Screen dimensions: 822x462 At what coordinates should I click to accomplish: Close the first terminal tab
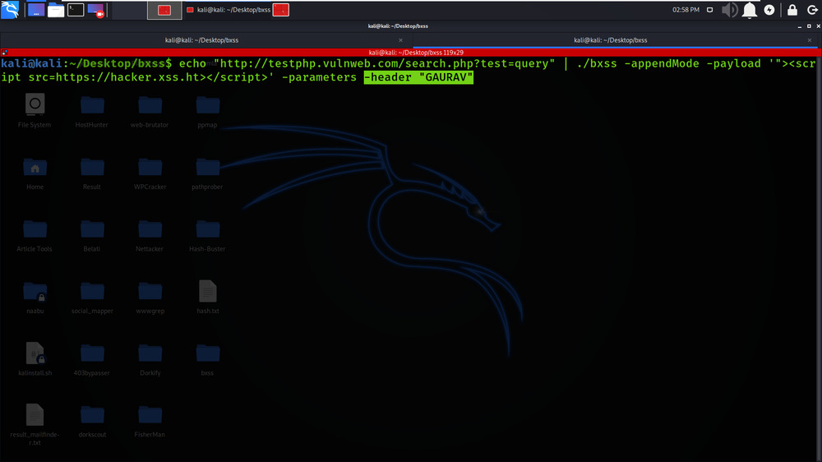pyautogui.click(x=400, y=40)
